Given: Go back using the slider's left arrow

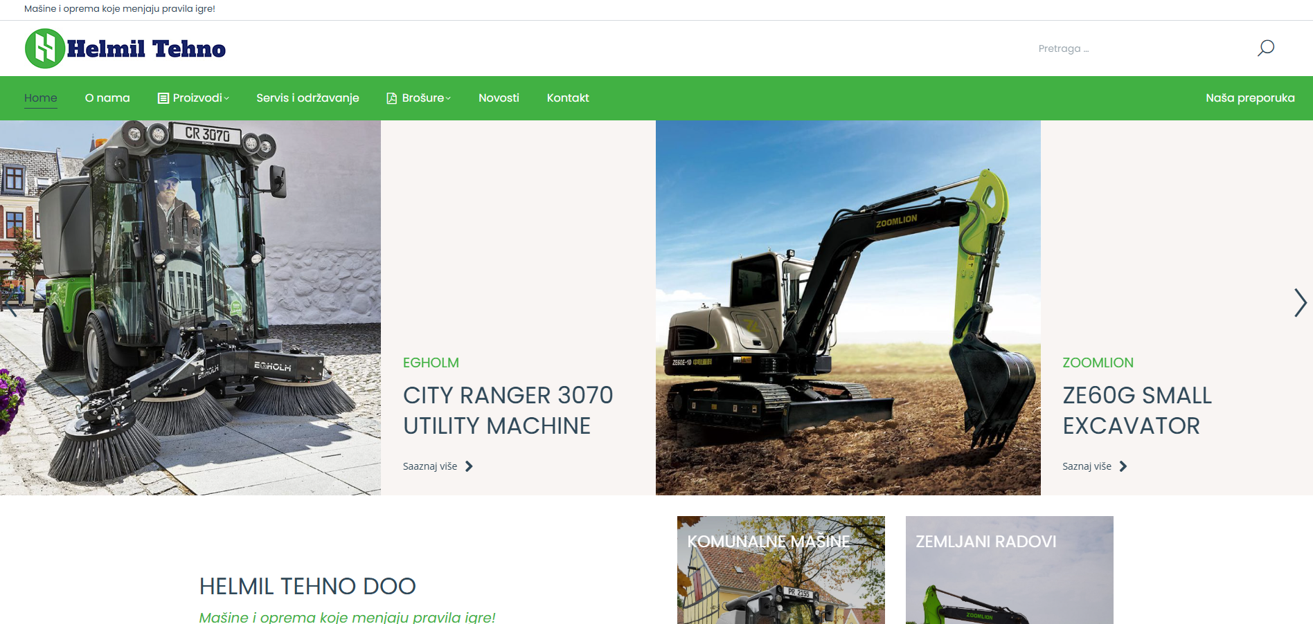Looking at the screenshot, I should (11, 303).
